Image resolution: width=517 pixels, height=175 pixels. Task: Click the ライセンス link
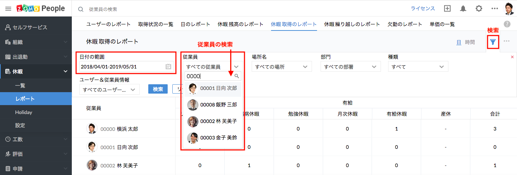tap(423, 9)
